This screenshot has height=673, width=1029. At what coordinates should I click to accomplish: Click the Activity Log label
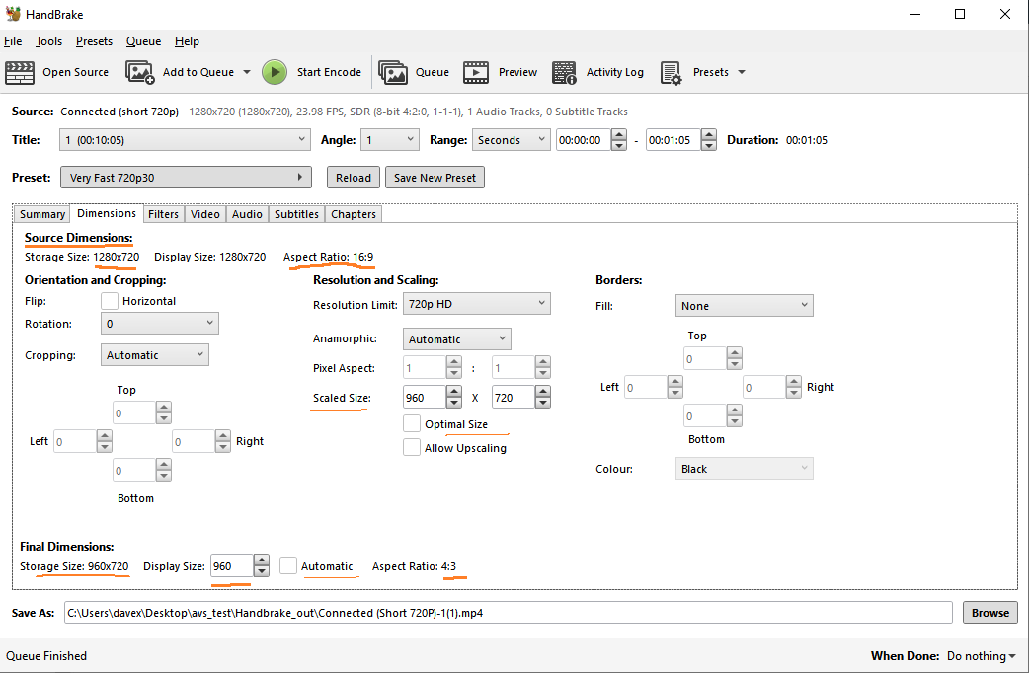[x=614, y=72]
